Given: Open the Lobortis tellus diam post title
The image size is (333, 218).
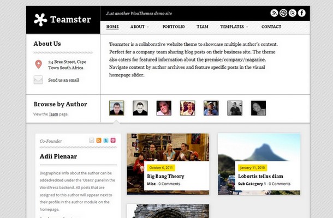Looking at the screenshot, I should [x=260, y=176].
